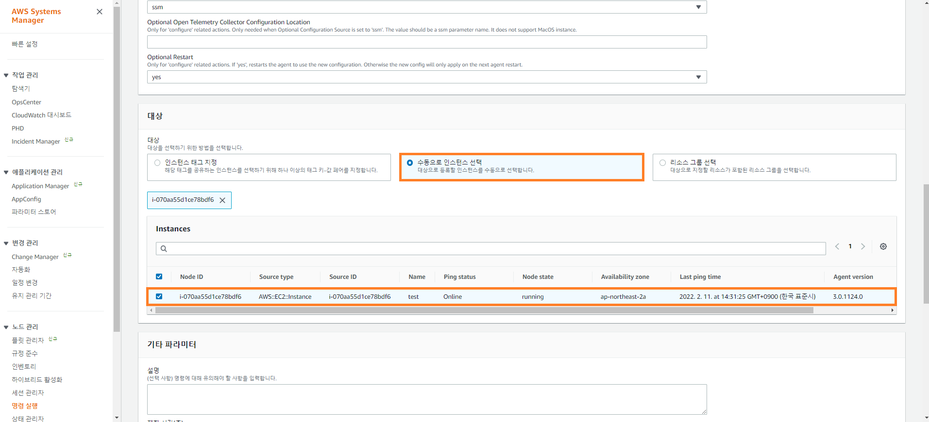This screenshot has height=422, width=929.
Task: Sort by Last ping time column
Action: click(700, 277)
